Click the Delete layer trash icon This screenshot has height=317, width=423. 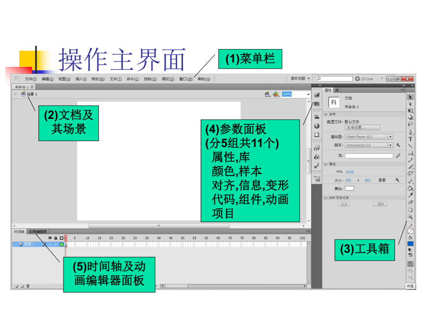(x=28, y=286)
